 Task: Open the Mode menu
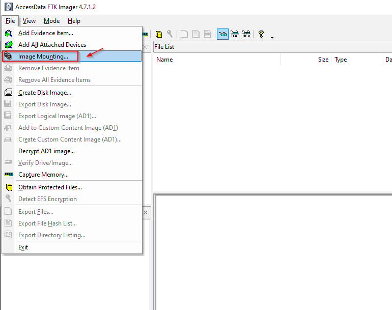(x=52, y=21)
